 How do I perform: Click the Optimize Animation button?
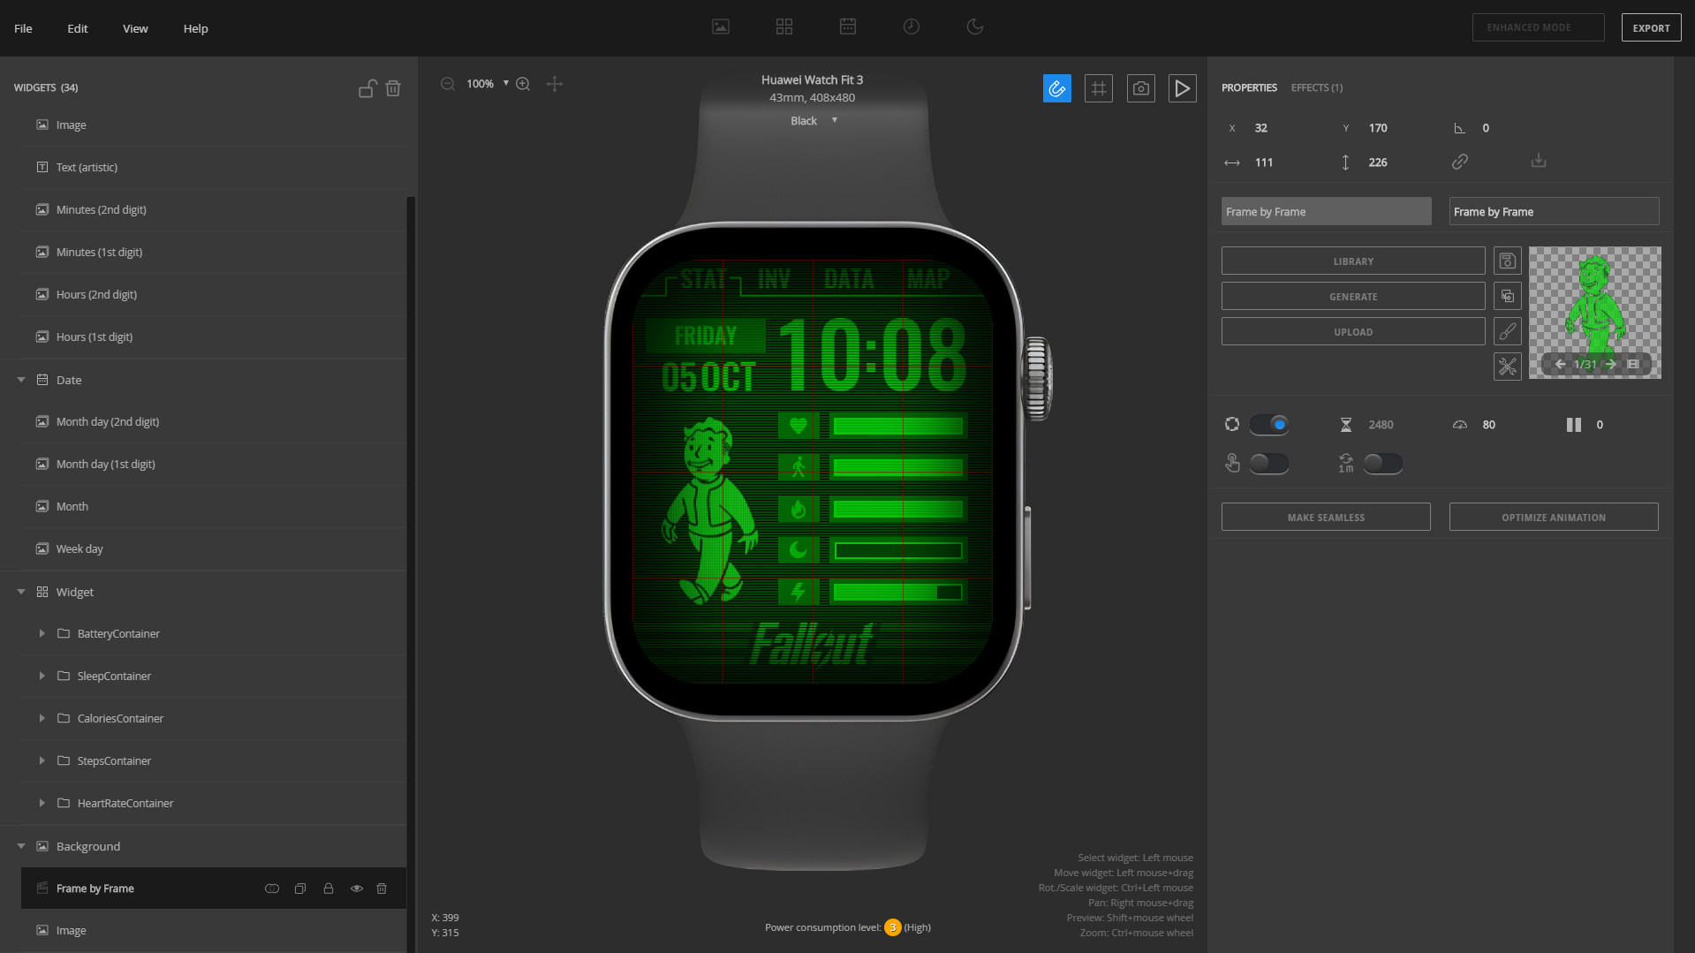(1553, 518)
